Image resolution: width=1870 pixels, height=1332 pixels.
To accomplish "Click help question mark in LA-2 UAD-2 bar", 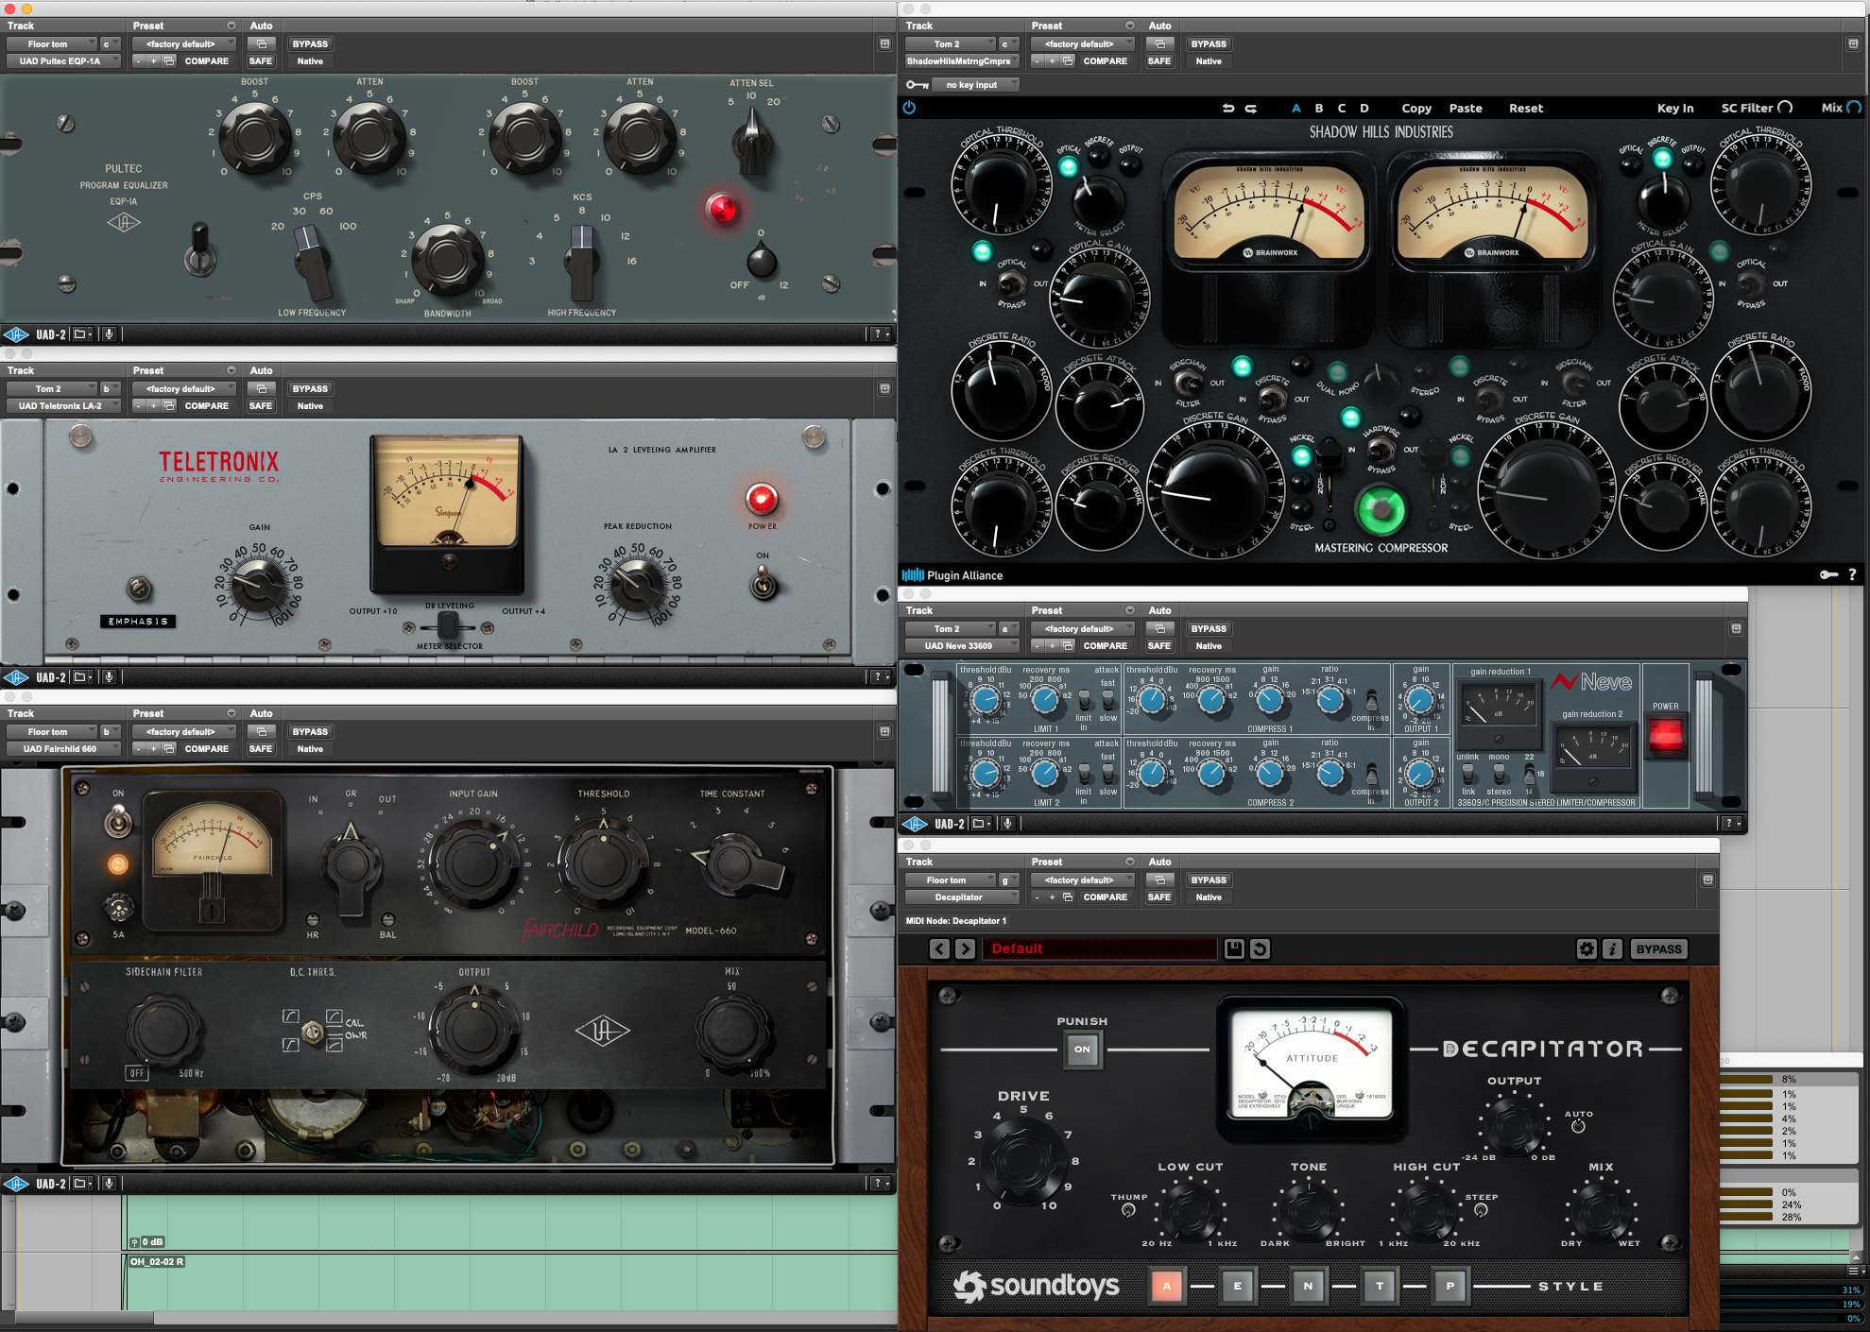I will click(x=878, y=677).
